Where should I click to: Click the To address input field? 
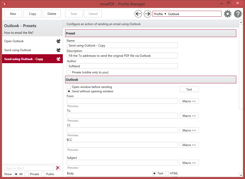pyautogui.click(x=122, y=116)
